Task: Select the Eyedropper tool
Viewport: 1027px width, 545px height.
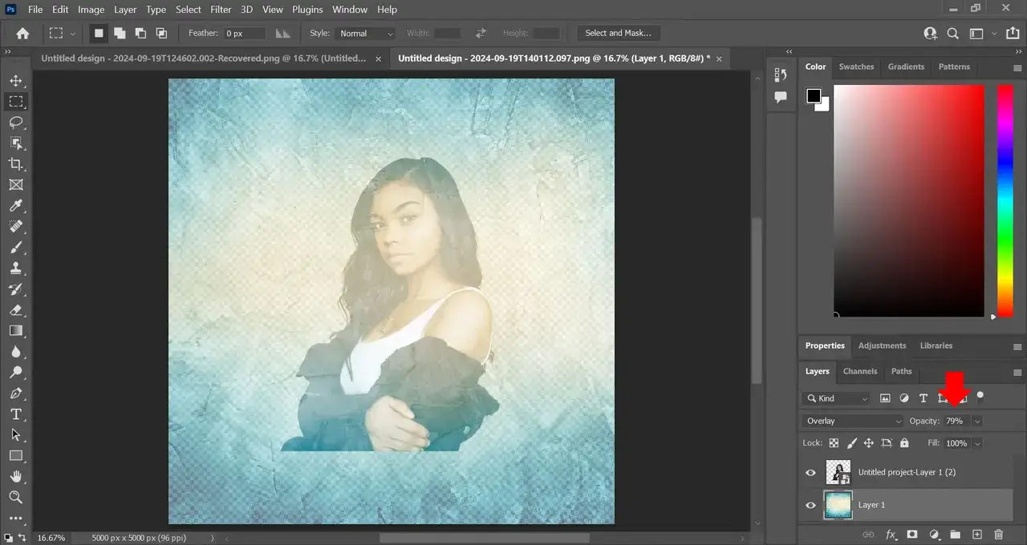Action: (15, 206)
